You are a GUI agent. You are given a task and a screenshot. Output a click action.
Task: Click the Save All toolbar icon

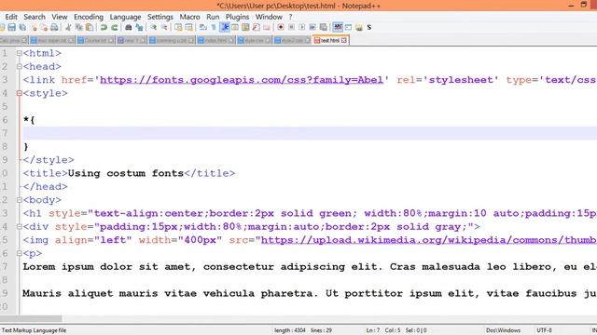(22, 27)
